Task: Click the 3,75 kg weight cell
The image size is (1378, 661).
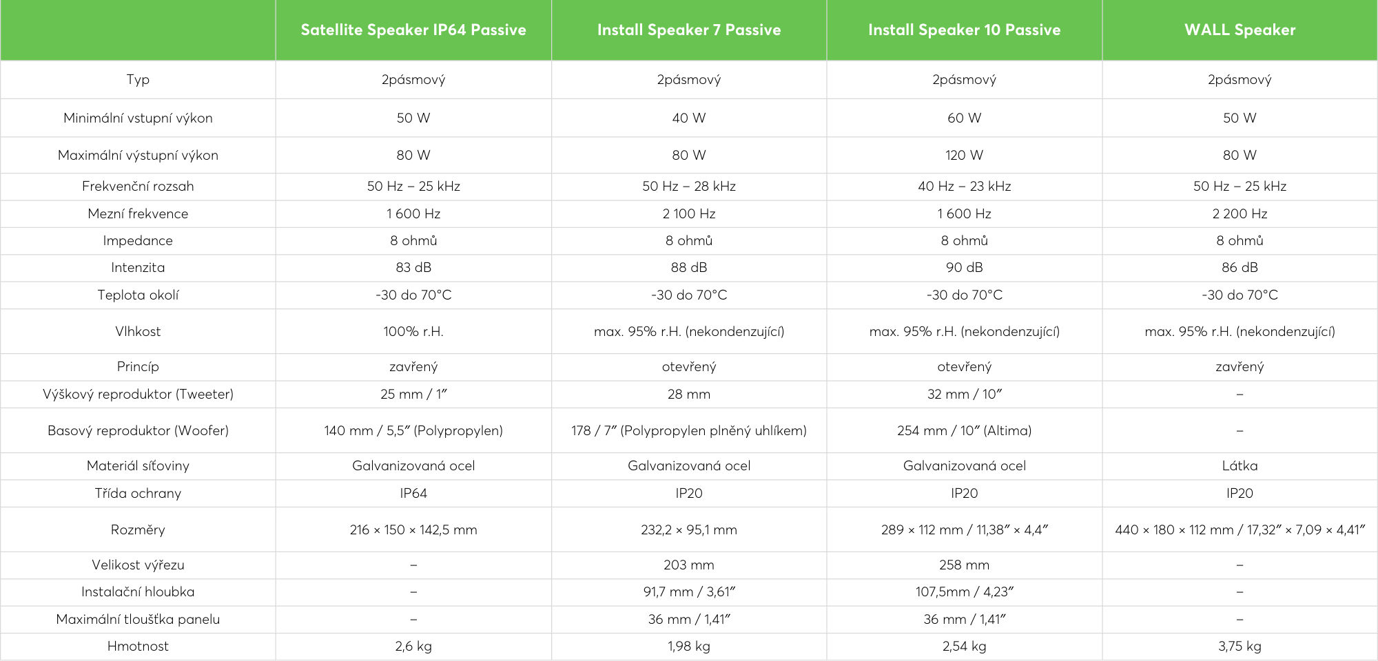Action: pos(1240,647)
